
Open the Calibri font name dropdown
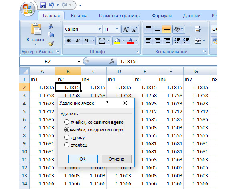[99, 29]
